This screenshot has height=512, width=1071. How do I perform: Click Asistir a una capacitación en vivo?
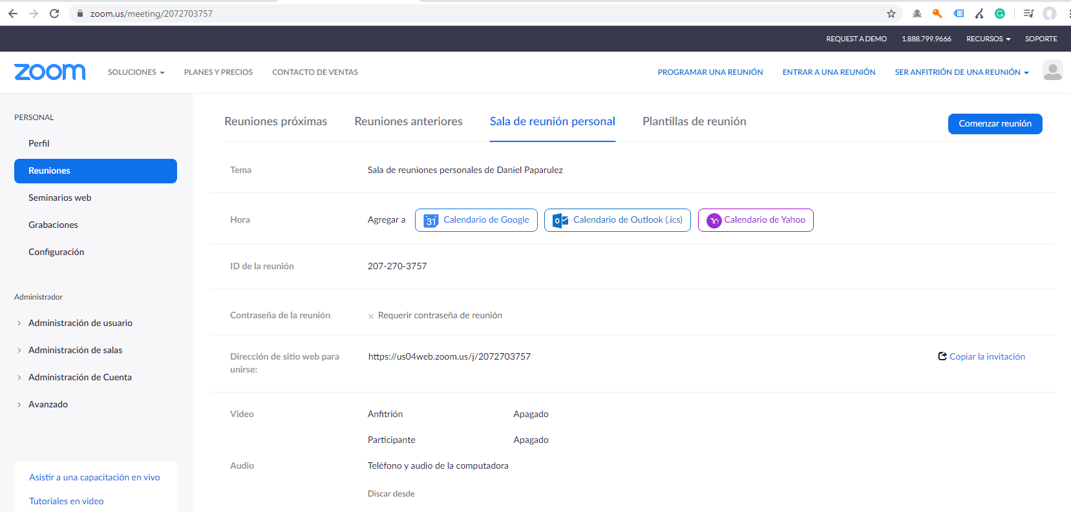[94, 477]
